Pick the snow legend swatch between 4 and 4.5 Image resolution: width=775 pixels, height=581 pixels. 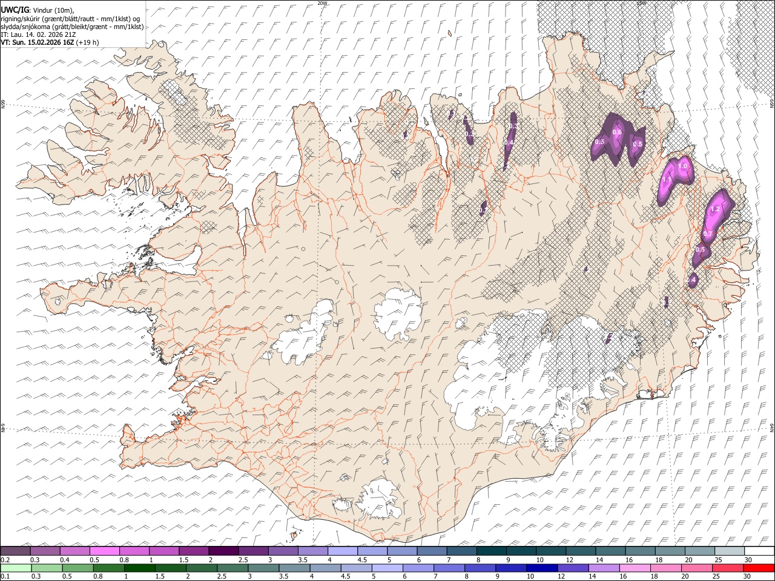[x=342, y=551]
